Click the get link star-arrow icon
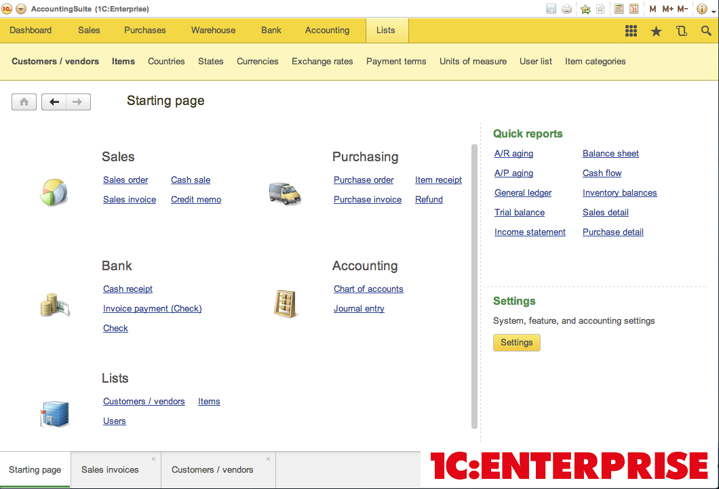Viewport: 719px width, 489px height. [x=585, y=9]
